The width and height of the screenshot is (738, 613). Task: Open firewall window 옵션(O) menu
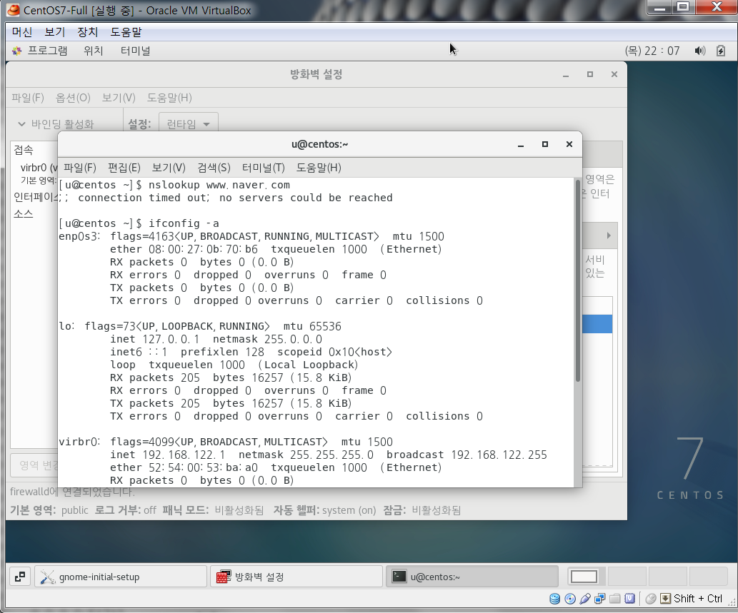coord(73,98)
